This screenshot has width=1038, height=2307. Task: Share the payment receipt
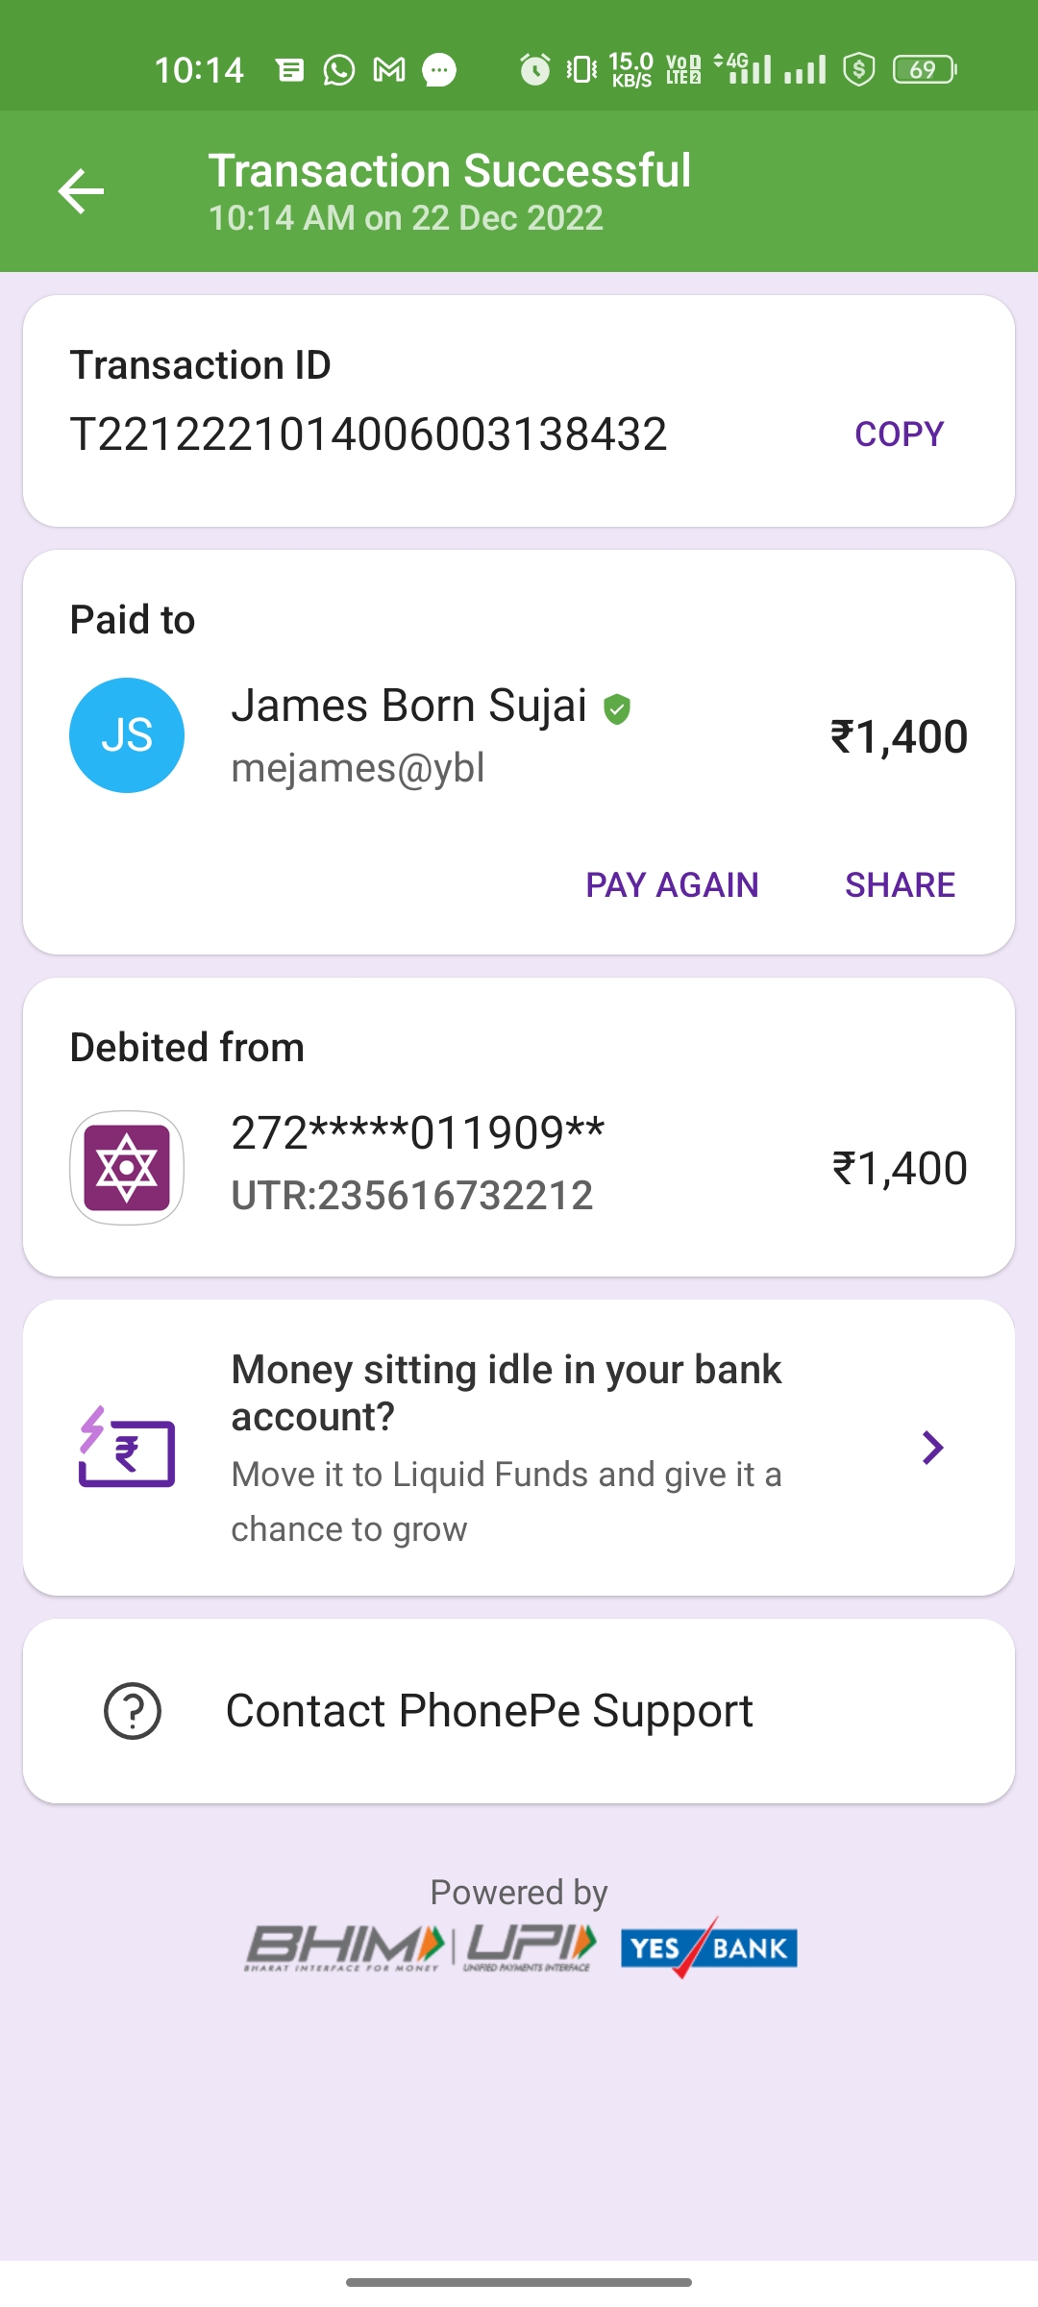coord(900,884)
